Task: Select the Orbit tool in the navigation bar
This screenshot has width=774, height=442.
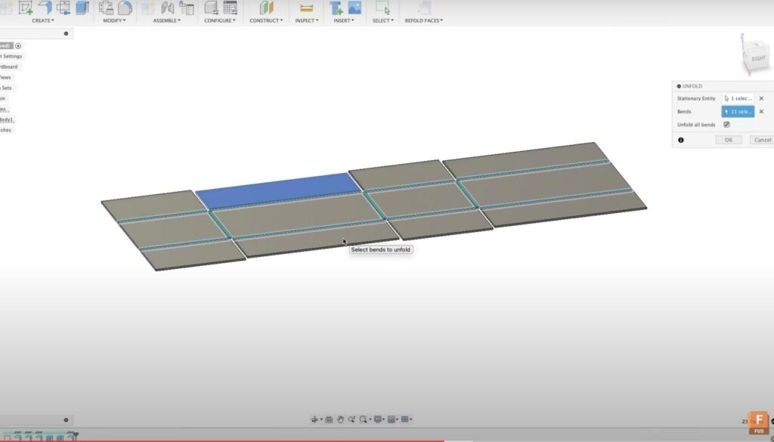Action: click(314, 419)
